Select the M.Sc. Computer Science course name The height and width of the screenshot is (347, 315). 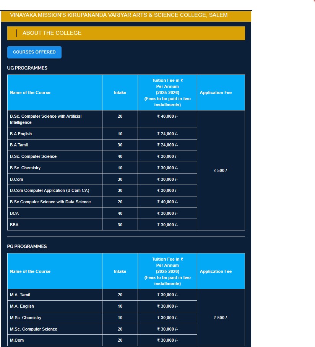(x=34, y=329)
